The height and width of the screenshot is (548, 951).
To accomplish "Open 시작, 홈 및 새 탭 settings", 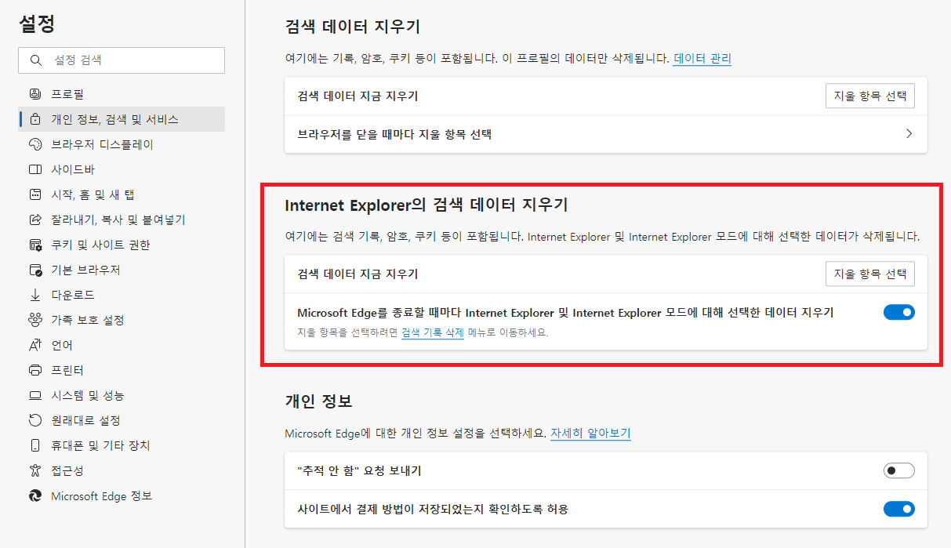I will [x=122, y=194].
